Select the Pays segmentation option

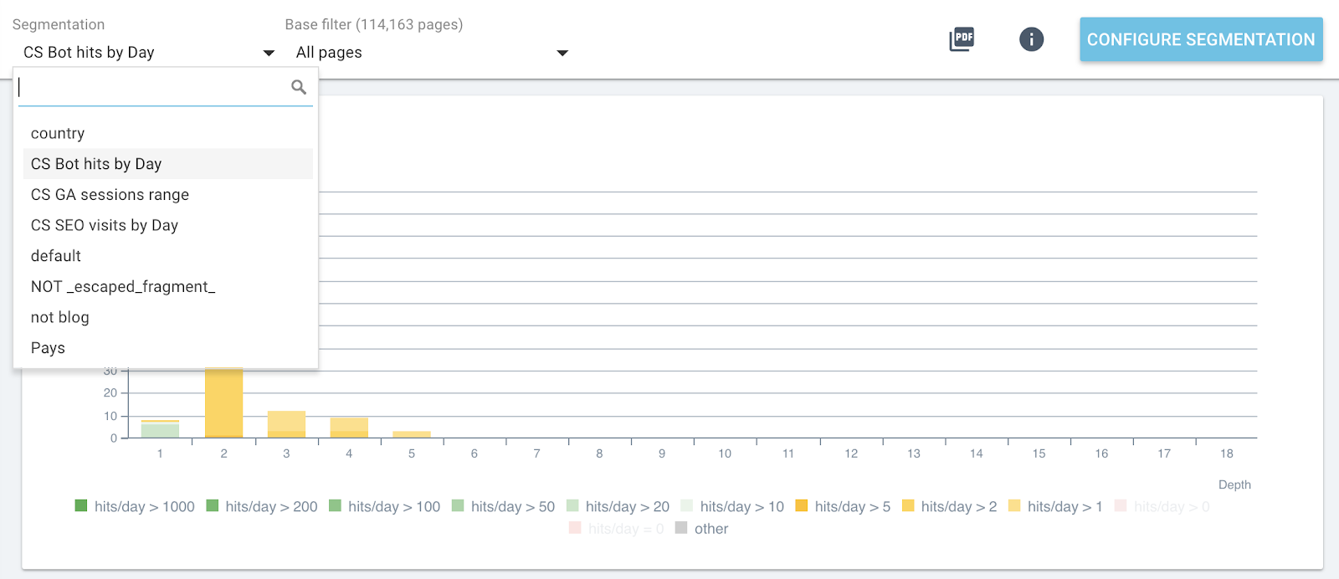(x=48, y=348)
